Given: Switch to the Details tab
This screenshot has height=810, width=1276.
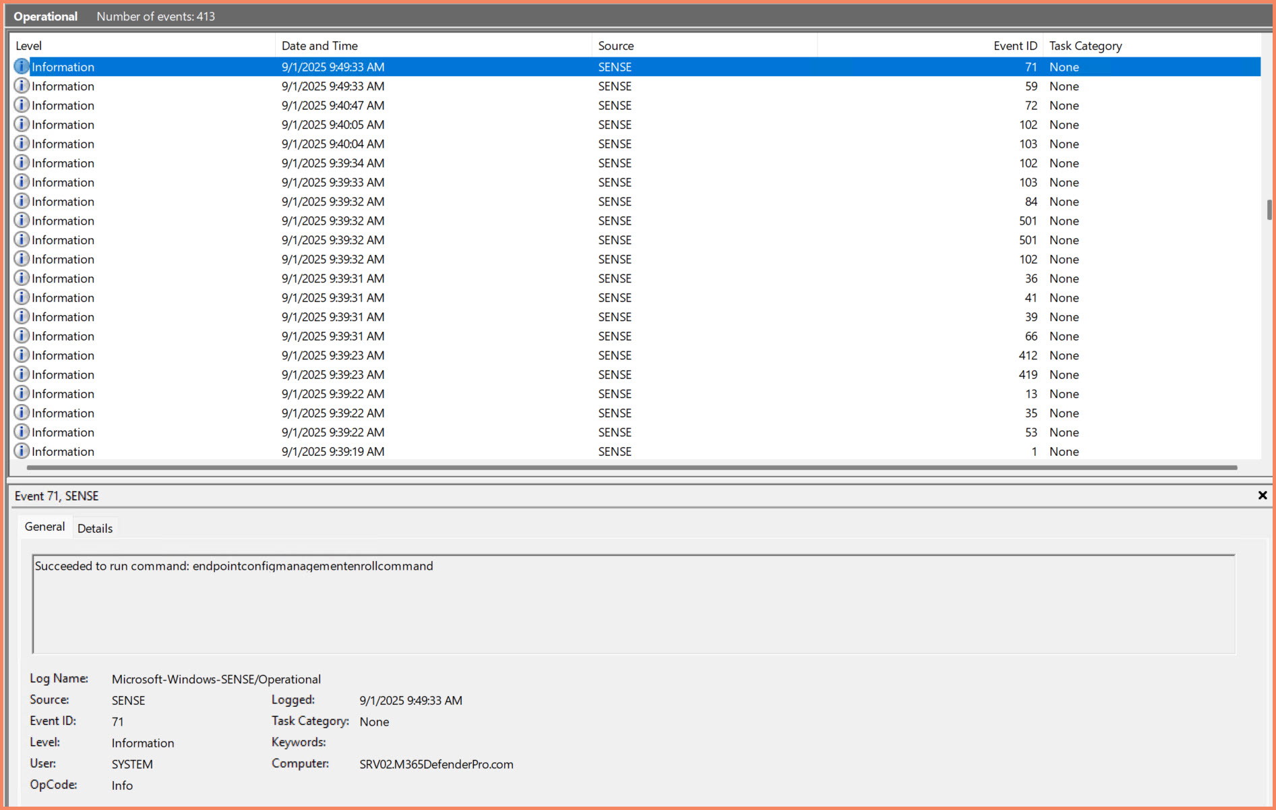Looking at the screenshot, I should 95,528.
